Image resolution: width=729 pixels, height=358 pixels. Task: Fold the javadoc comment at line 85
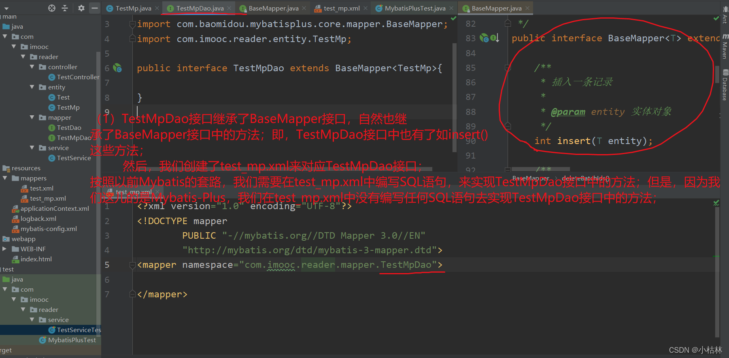pos(508,68)
